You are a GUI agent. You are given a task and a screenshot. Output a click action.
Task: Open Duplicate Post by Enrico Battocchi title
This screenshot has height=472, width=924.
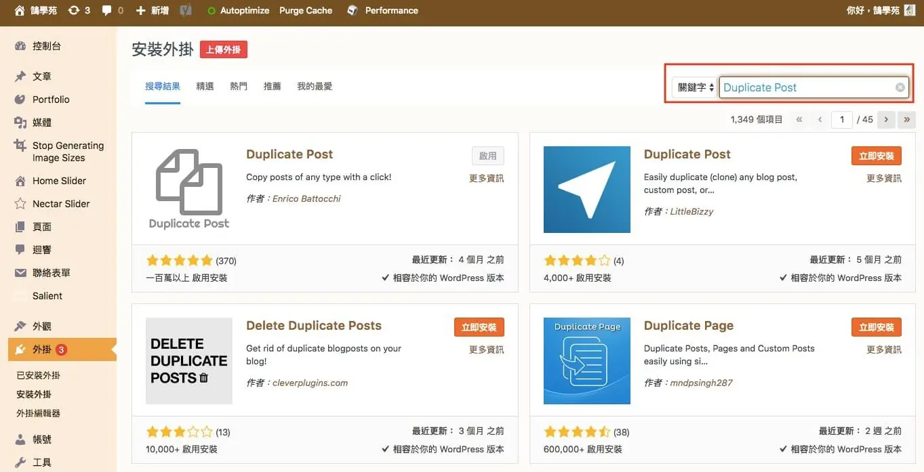(289, 154)
